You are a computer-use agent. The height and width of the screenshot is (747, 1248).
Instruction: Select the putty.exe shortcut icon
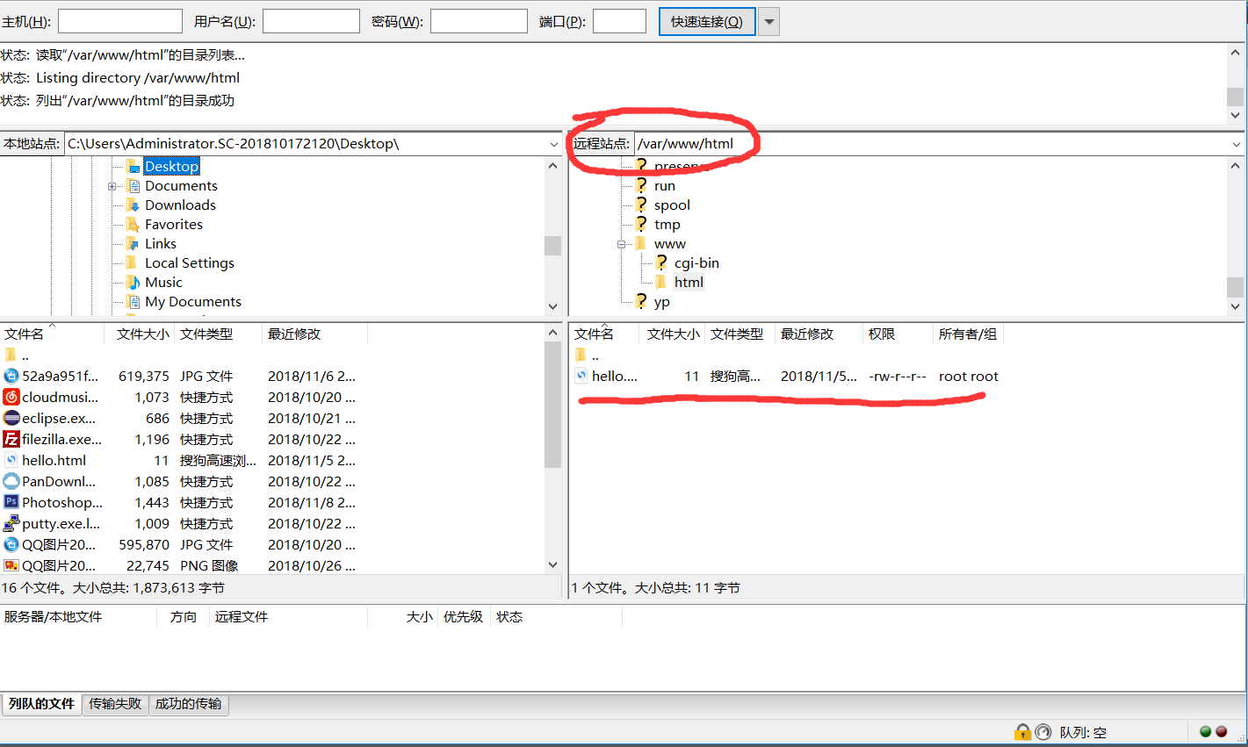click(x=11, y=523)
